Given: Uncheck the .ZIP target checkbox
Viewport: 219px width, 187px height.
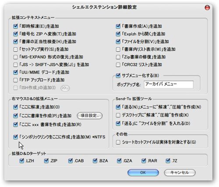Looking at the screenshot, I should tap(46, 161).
